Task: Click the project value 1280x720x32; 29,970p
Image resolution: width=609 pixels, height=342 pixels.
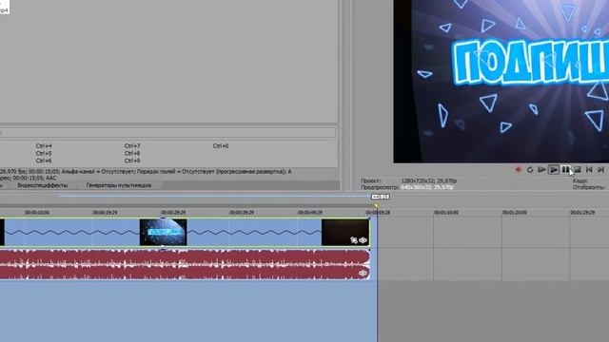Action: click(x=429, y=180)
